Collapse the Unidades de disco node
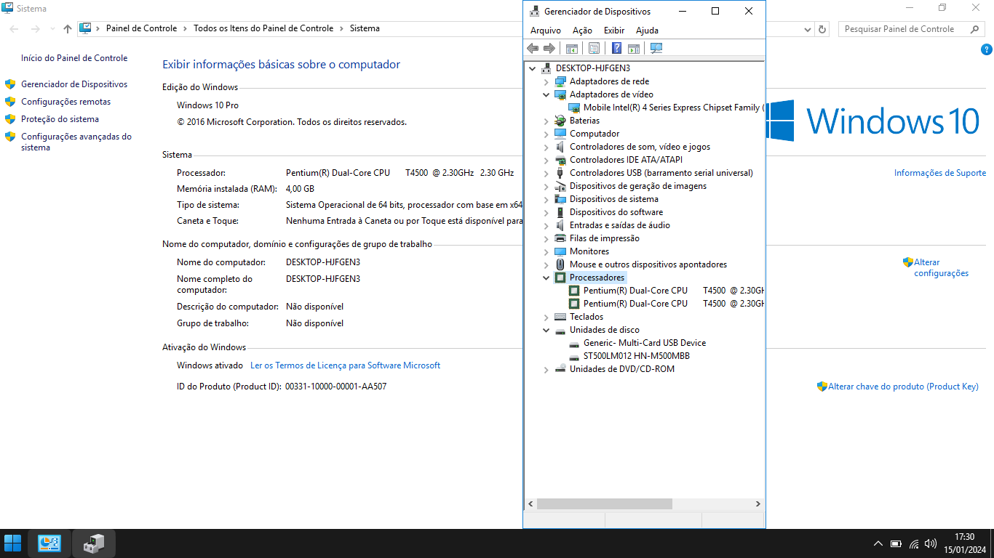The height and width of the screenshot is (558, 994). (x=546, y=330)
